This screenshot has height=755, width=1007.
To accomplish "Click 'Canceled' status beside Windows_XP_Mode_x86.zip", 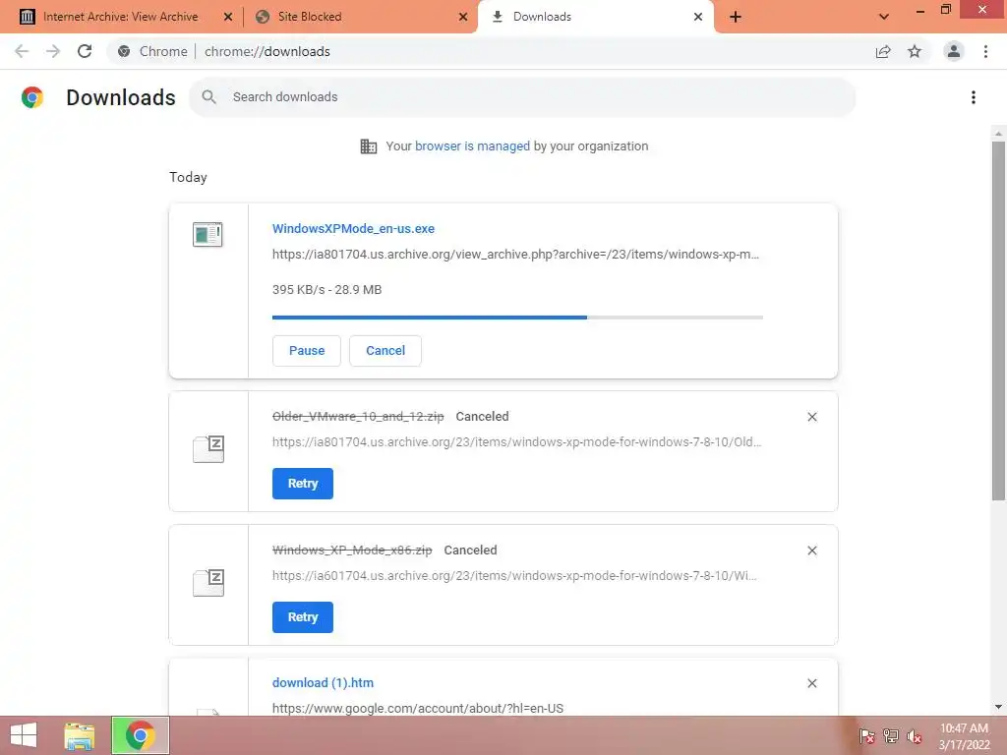I will [470, 551].
